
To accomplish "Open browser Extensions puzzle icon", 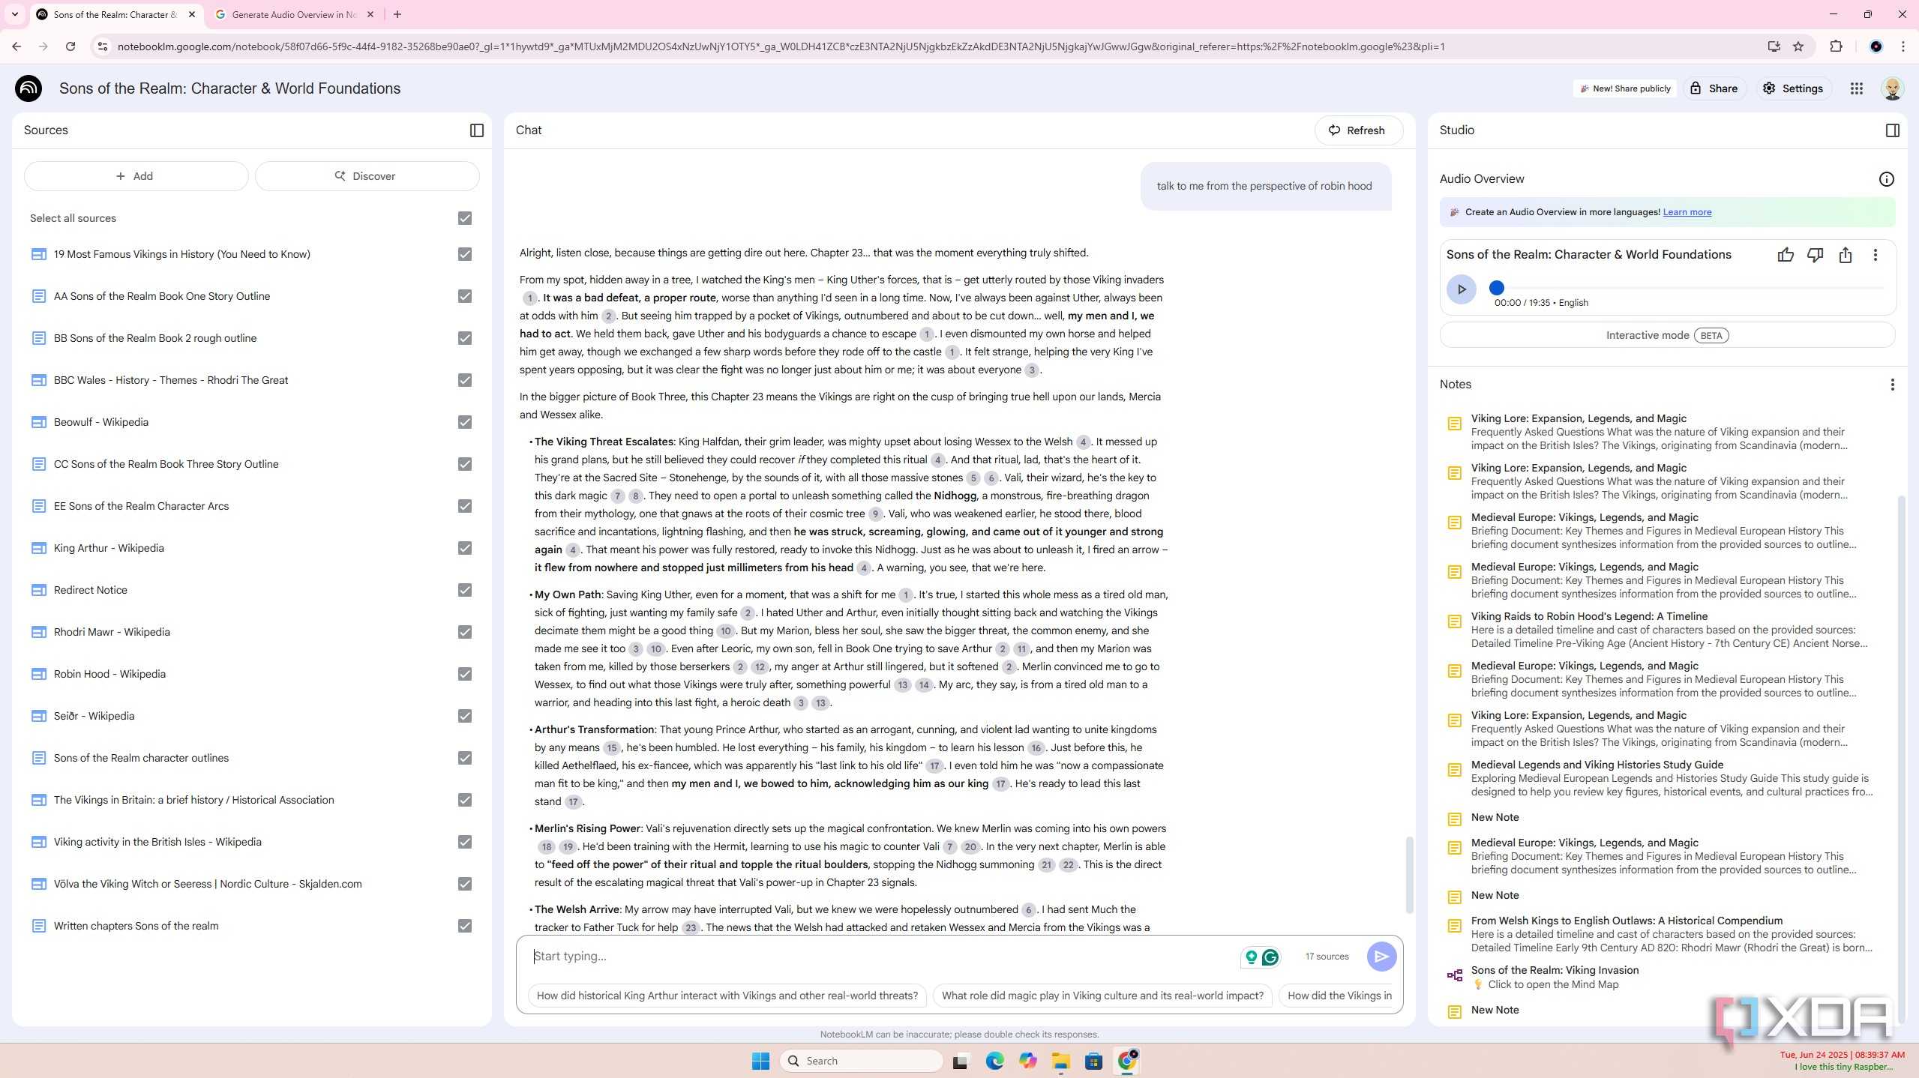I will pyautogui.click(x=1836, y=46).
